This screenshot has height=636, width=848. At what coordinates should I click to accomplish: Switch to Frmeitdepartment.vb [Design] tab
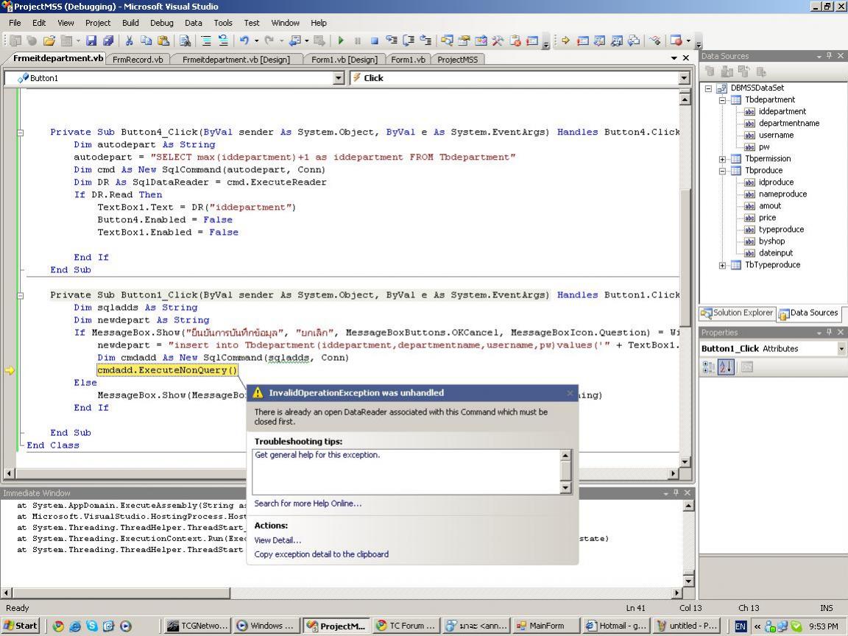tap(236, 60)
